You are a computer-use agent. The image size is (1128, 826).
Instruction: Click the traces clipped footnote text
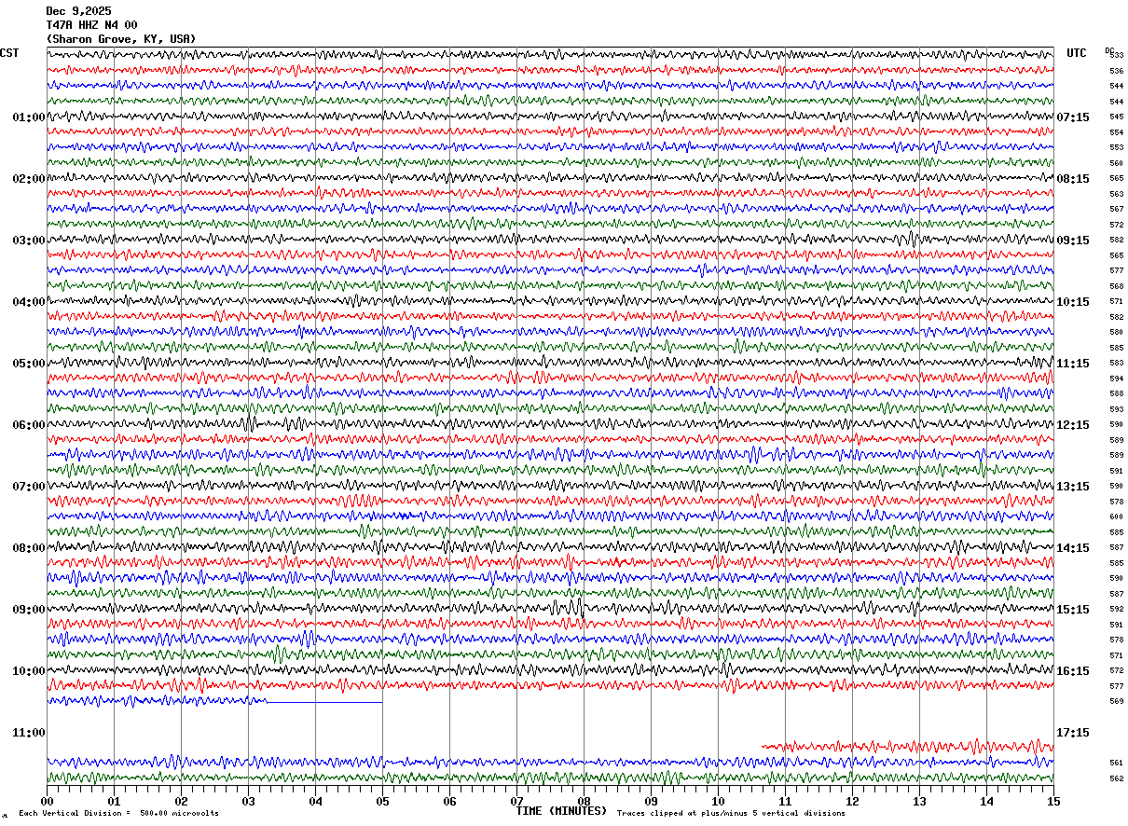731,814
